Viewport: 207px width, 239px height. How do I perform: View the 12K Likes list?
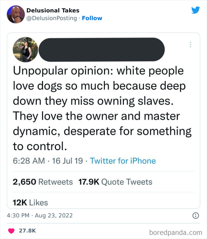coord(30,203)
